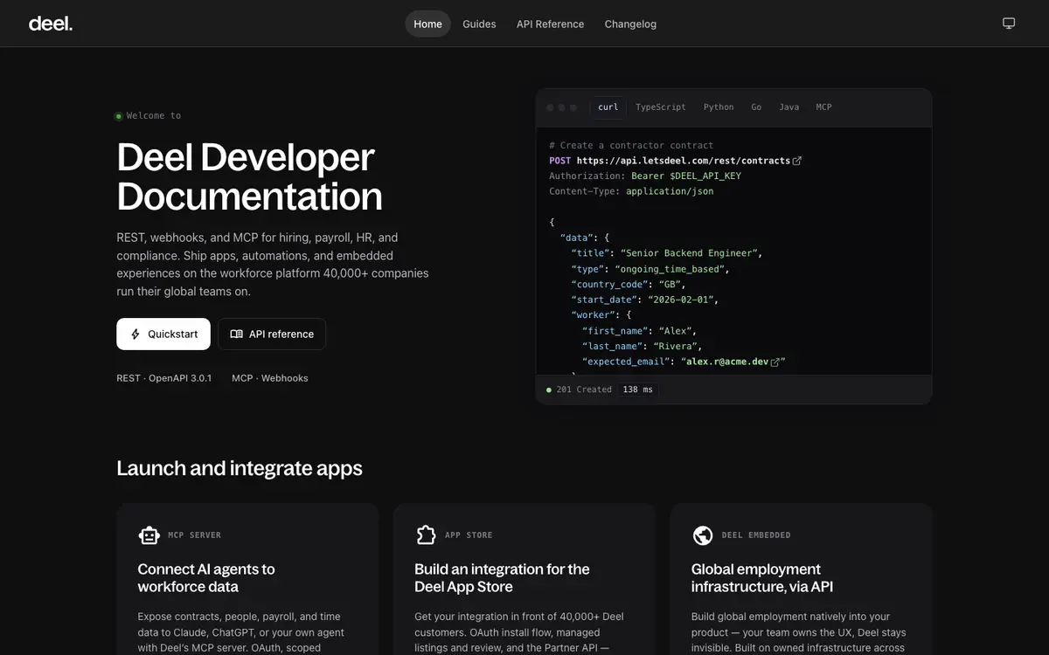The image size is (1049, 655).
Task: Click the API reference button
Action: click(272, 334)
